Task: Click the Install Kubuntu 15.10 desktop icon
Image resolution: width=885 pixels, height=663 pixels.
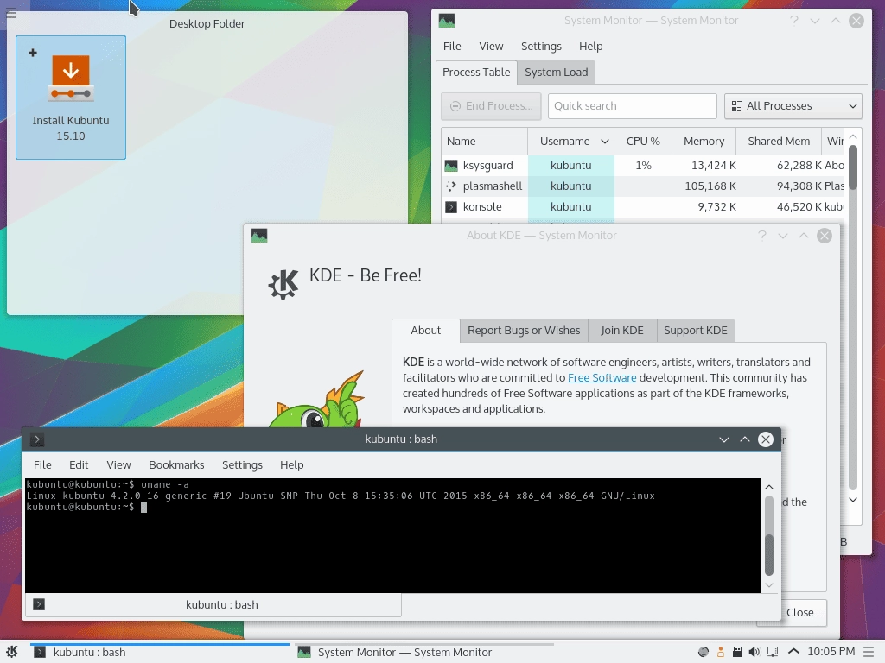Action: tap(71, 97)
